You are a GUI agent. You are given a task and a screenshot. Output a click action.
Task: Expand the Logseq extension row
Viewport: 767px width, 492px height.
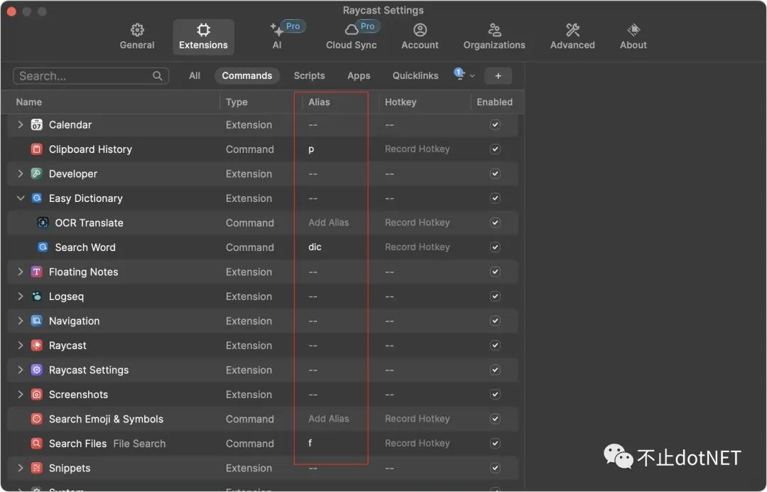click(x=20, y=296)
